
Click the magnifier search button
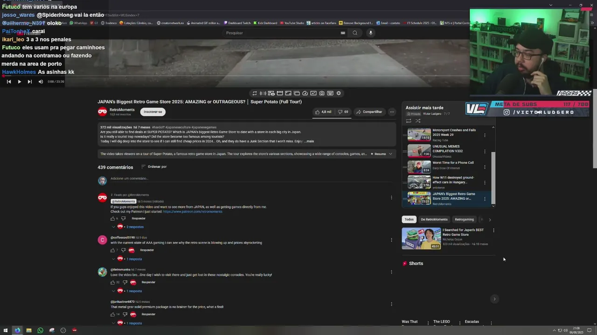coord(355,33)
